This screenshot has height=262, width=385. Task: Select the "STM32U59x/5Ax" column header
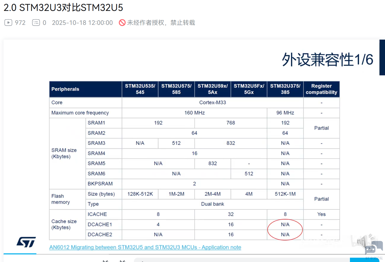click(x=213, y=89)
